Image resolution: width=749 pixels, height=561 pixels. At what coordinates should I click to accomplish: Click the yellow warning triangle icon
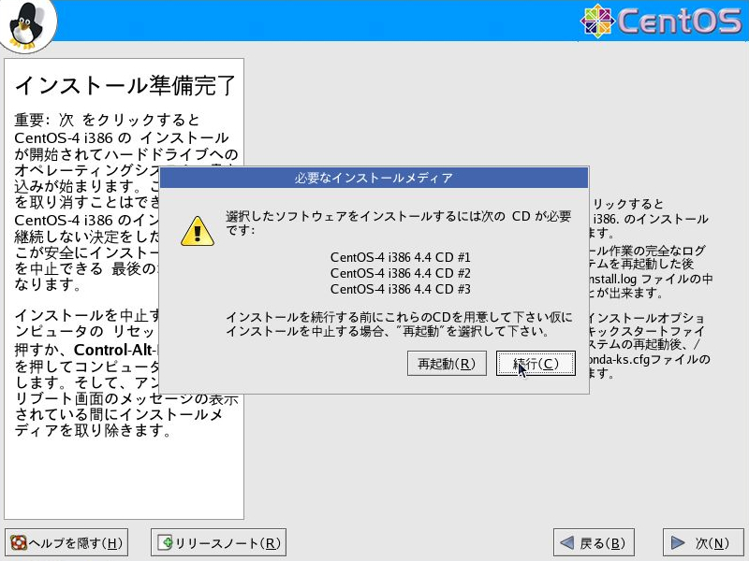pos(198,231)
